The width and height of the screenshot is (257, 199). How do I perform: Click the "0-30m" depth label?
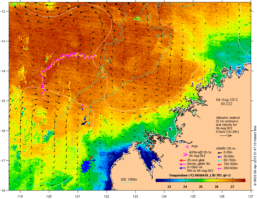(x=228, y=152)
